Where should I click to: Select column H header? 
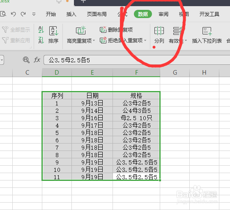(205, 72)
